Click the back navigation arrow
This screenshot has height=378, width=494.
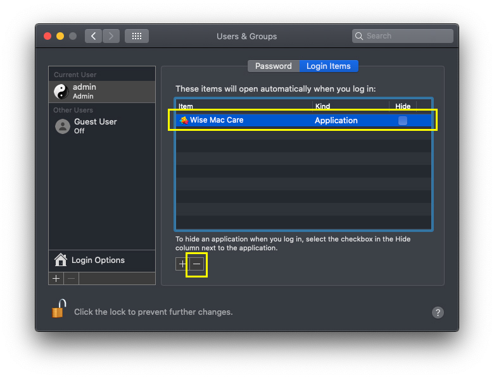94,36
